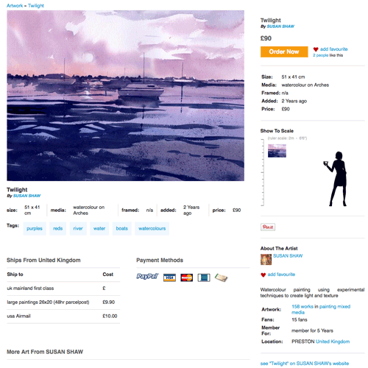The width and height of the screenshot is (368, 368).
Task: Open see Twilight on artist's website link
Action: point(305,364)
